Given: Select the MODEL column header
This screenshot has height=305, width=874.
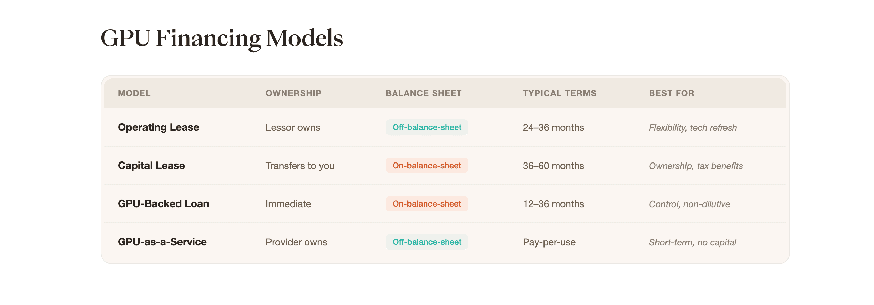Looking at the screenshot, I should [134, 93].
